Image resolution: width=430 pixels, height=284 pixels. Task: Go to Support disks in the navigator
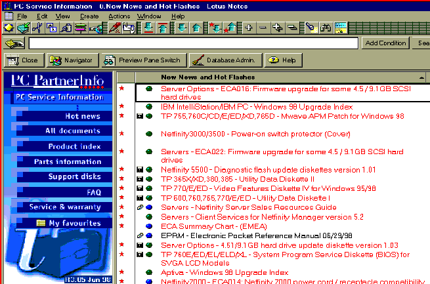[x=74, y=177]
